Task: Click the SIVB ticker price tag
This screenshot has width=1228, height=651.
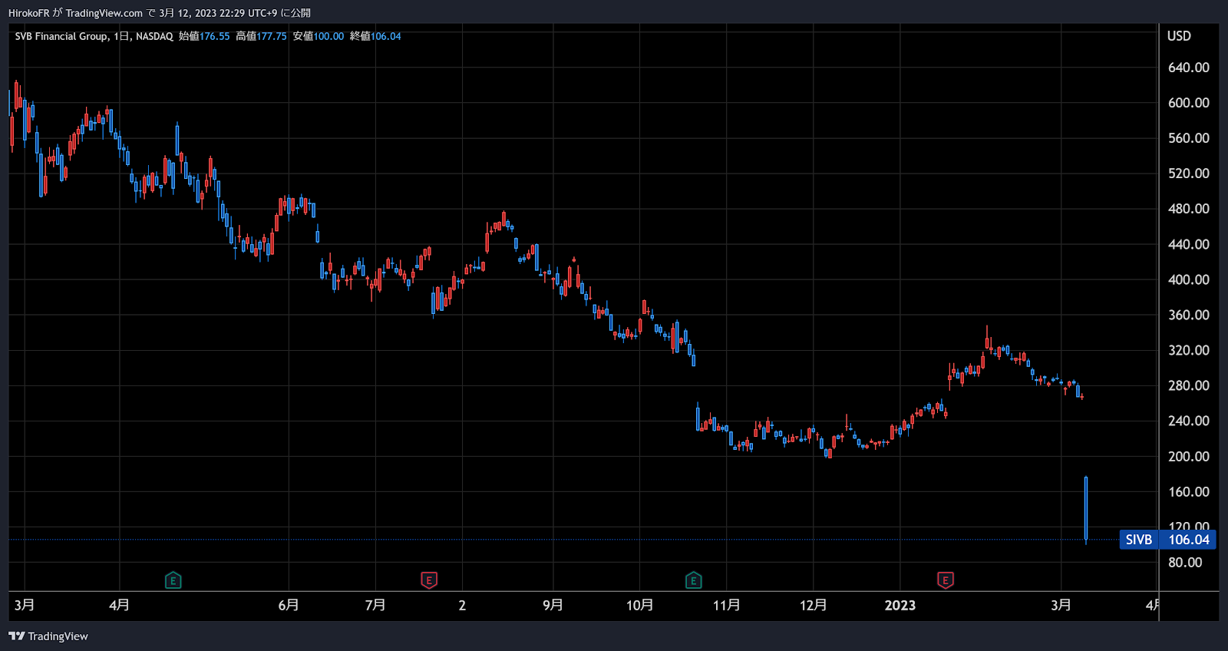Action: [x=1139, y=540]
